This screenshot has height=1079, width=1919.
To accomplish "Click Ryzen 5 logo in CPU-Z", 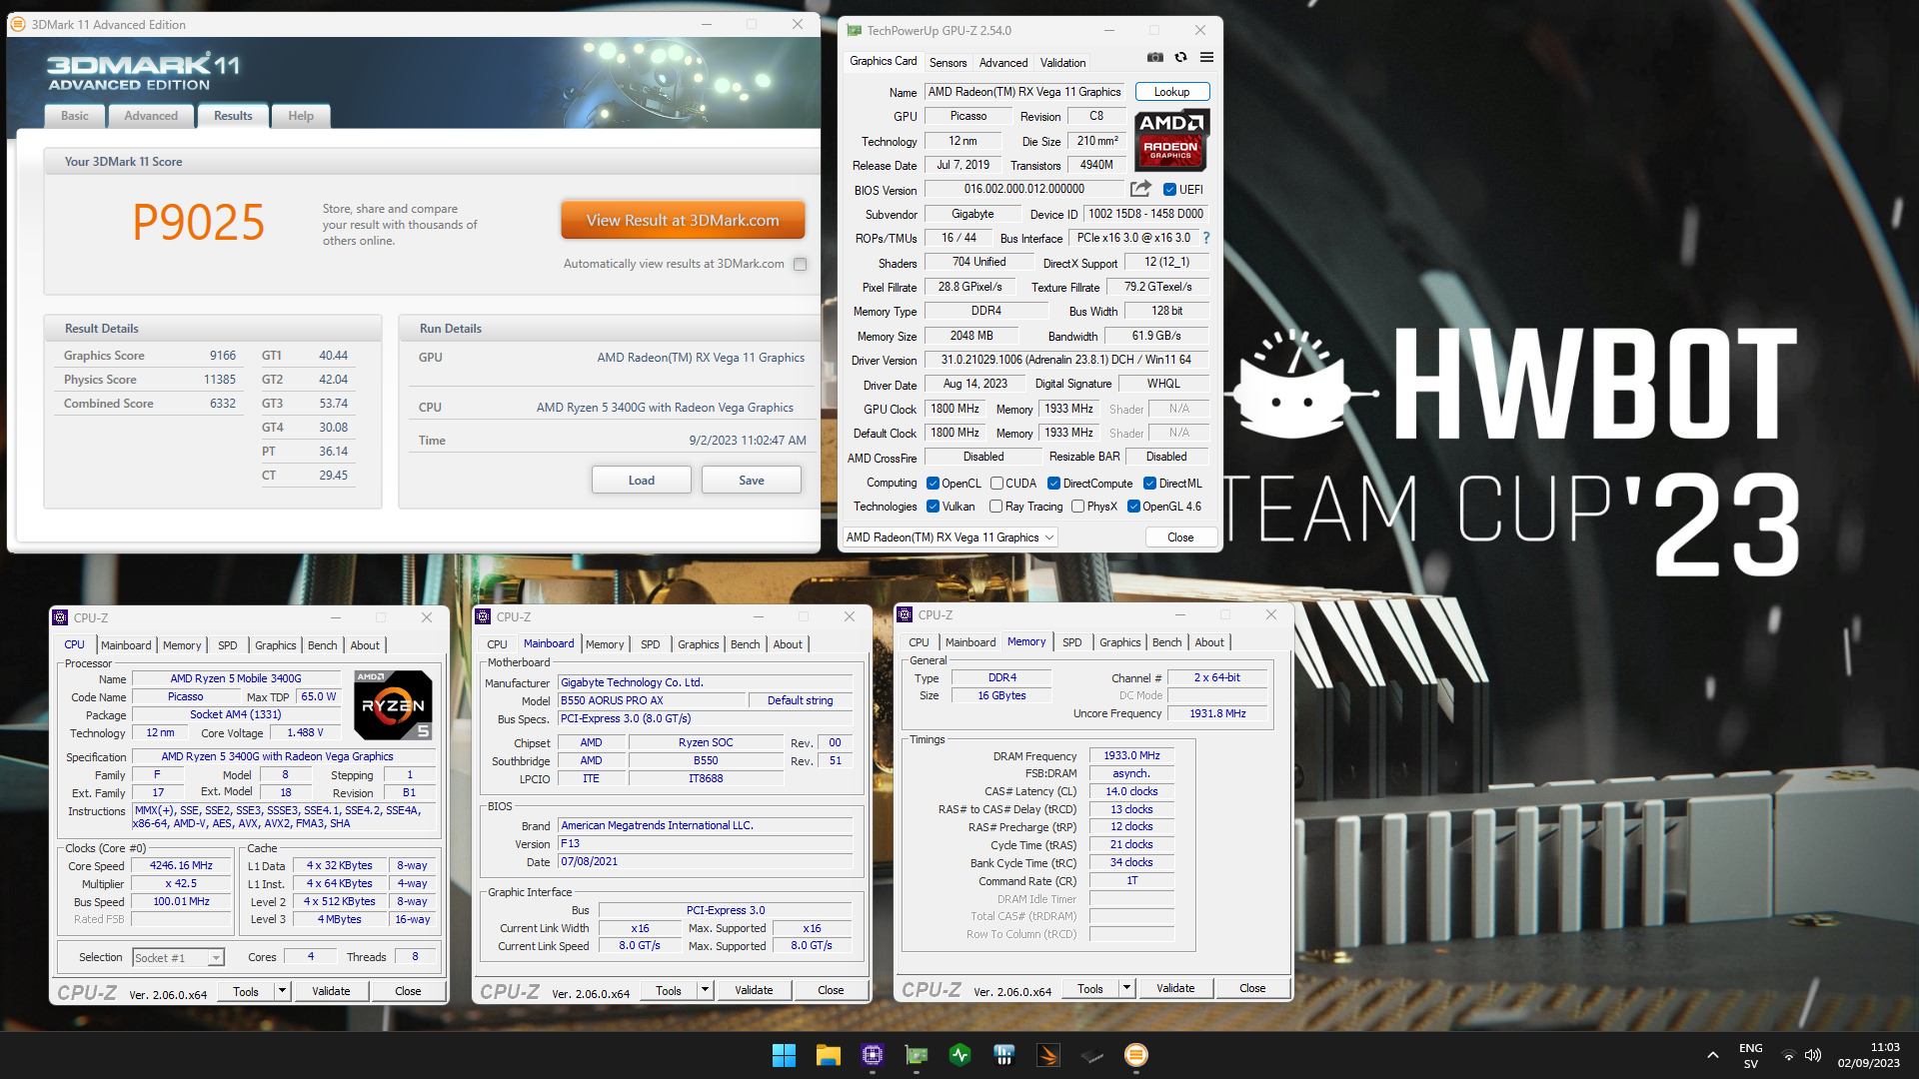I will click(x=393, y=705).
